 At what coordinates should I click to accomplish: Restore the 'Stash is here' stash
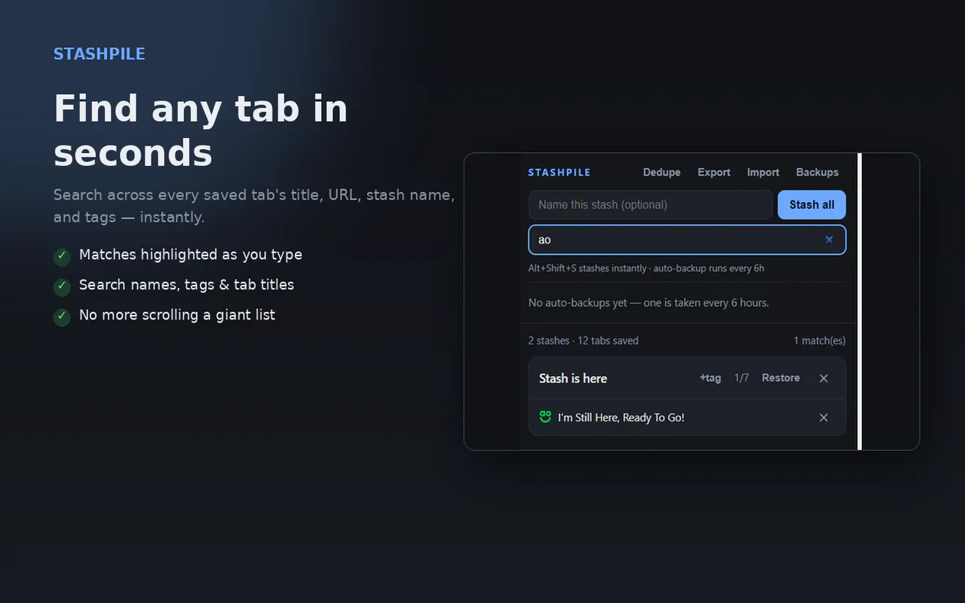(x=780, y=378)
